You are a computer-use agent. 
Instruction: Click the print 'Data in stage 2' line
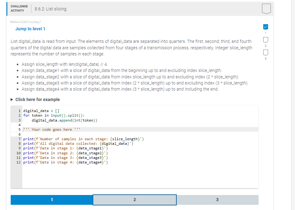(65, 153)
